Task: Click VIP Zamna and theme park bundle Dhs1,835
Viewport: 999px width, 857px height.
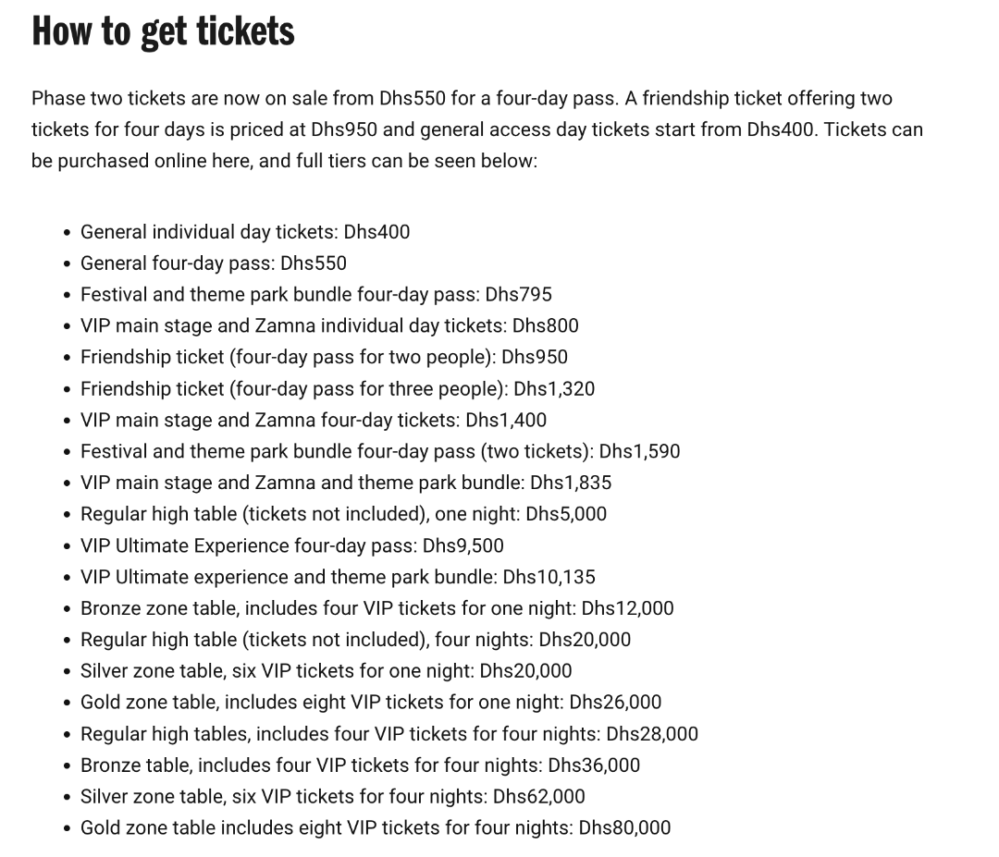Action: (x=345, y=483)
